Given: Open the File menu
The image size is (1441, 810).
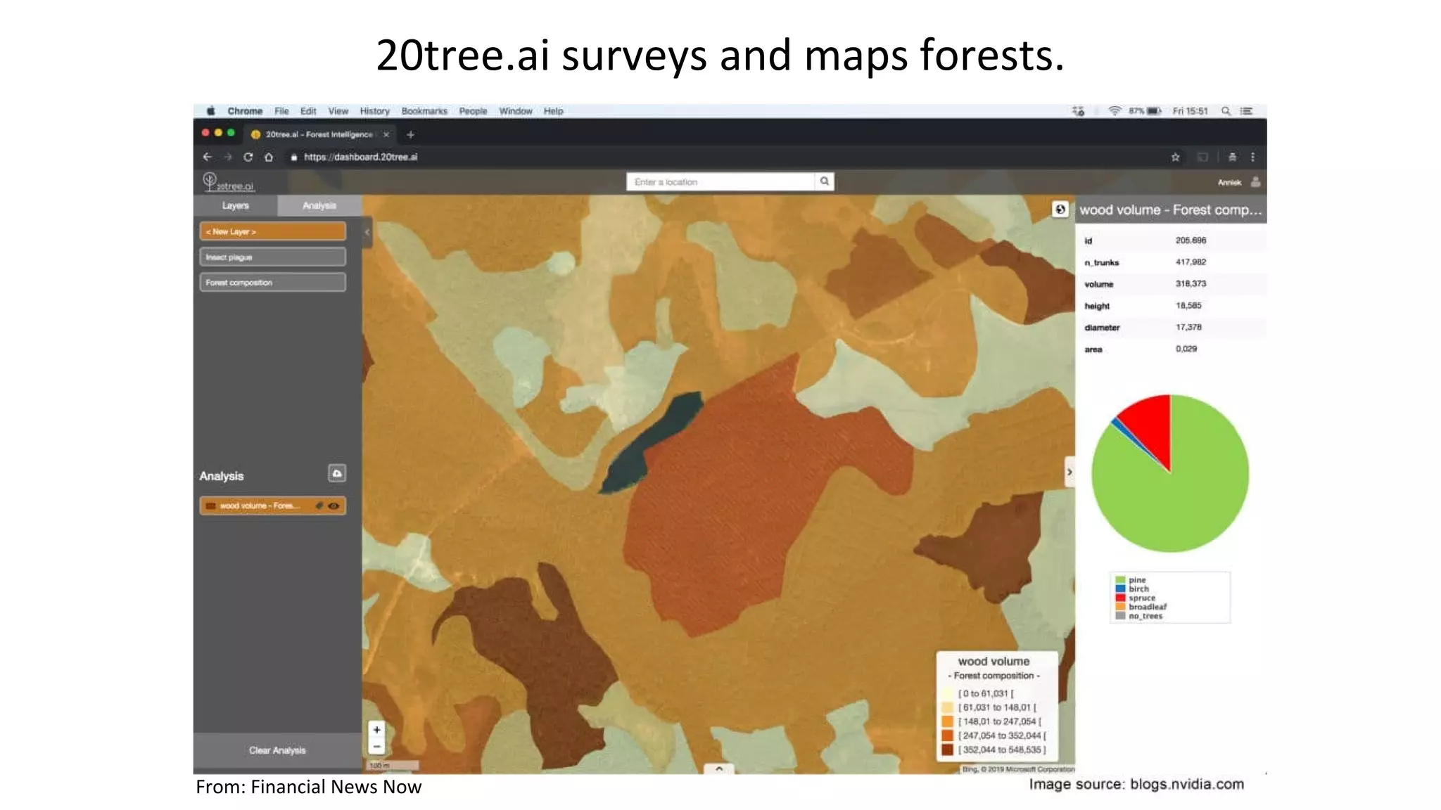Looking at the screenshot, I should pos(281,111).
